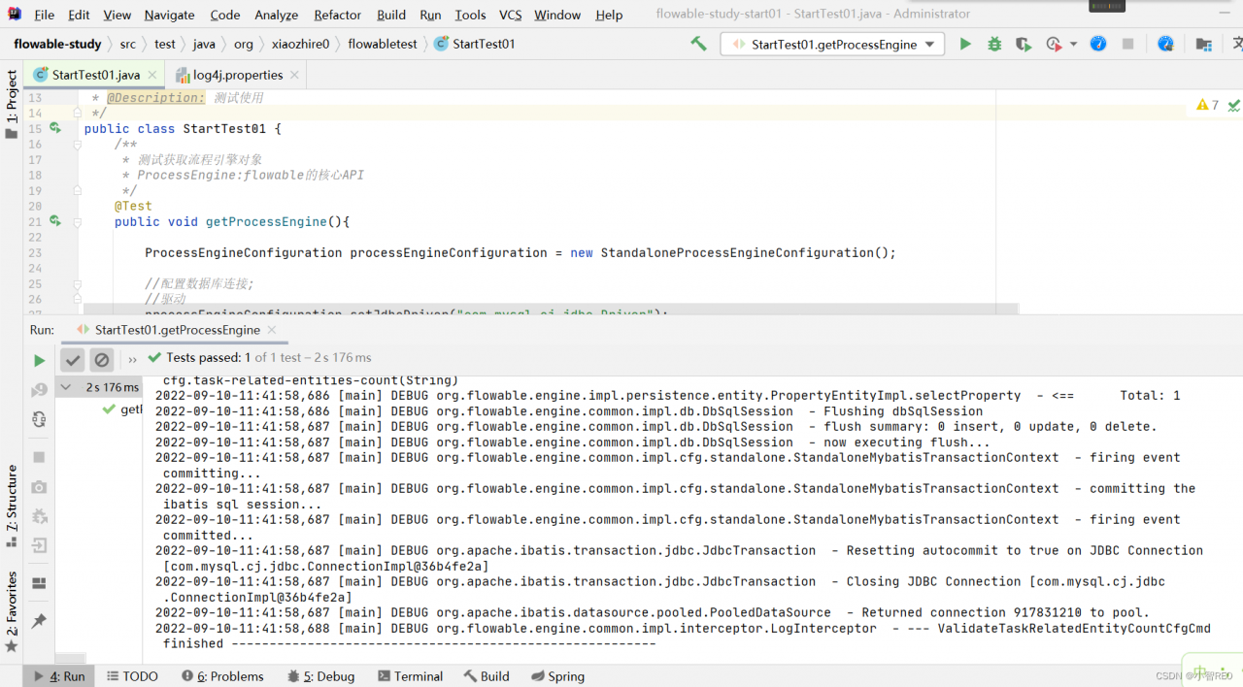This screenshot has width=1243, height=687.
Task: Toggle Show Ignored tests button
Action: (102, 360)
